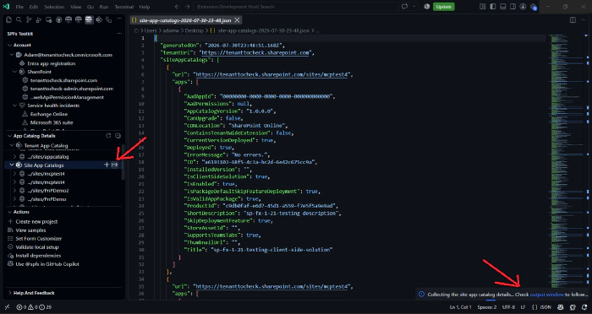
Task: Click Set Form Customizer action
Action: [35, 239]
